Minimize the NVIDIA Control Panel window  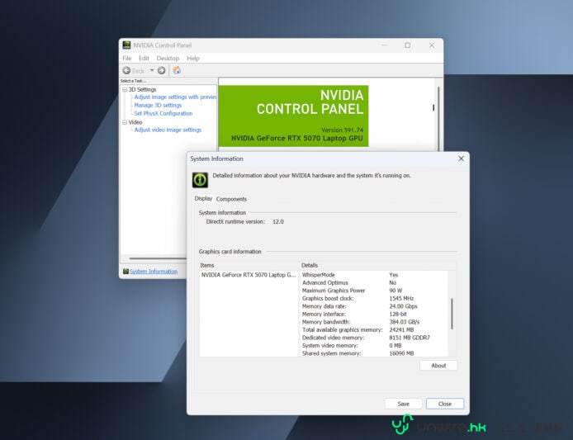pyautogui.click(x=384, y=45)
